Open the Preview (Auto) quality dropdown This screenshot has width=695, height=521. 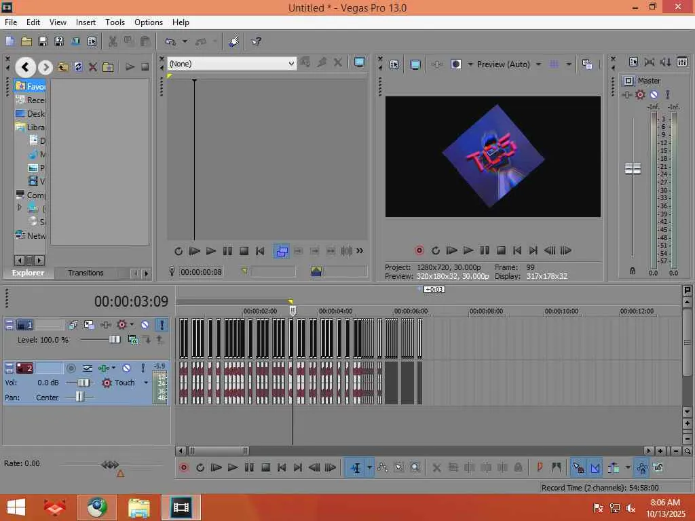(x=538, y=64)
